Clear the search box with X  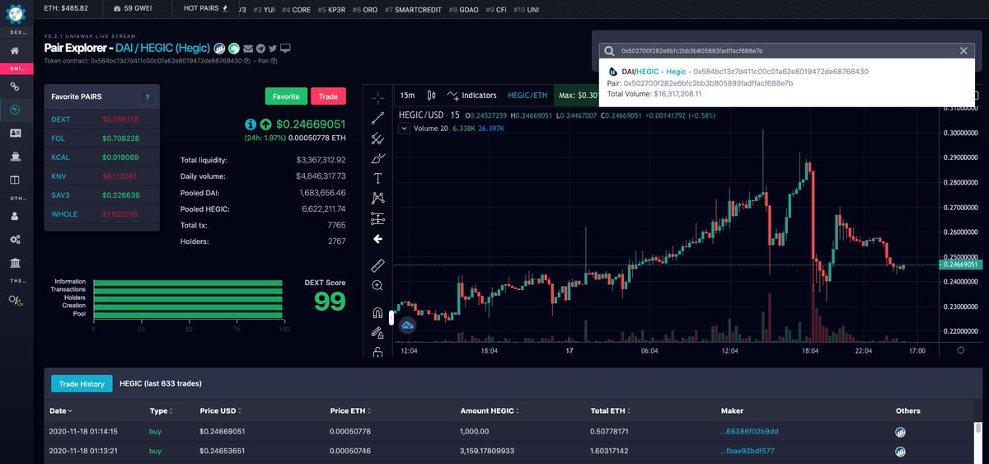point(963,50)
